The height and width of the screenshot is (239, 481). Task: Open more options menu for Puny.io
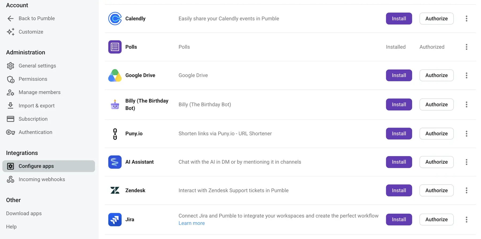(x=466, y=134)
